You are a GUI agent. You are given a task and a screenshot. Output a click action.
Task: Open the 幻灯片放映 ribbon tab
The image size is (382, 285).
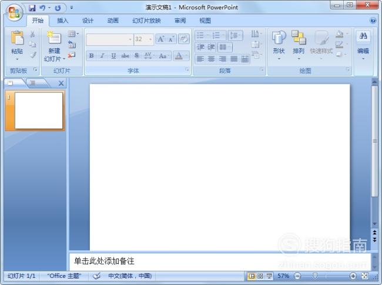pos(146,21)
